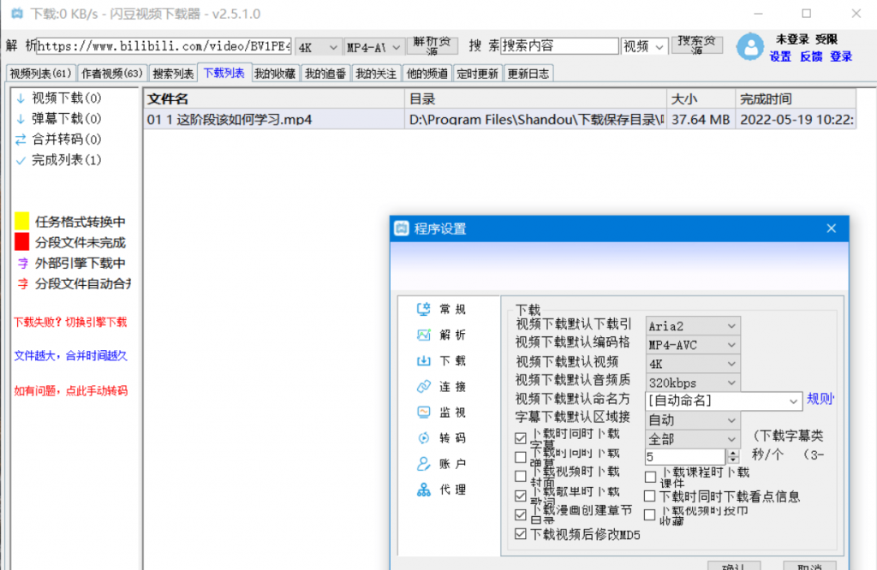
Task: Select the 下载 download settings icon
Action: (x=424, y=360)
